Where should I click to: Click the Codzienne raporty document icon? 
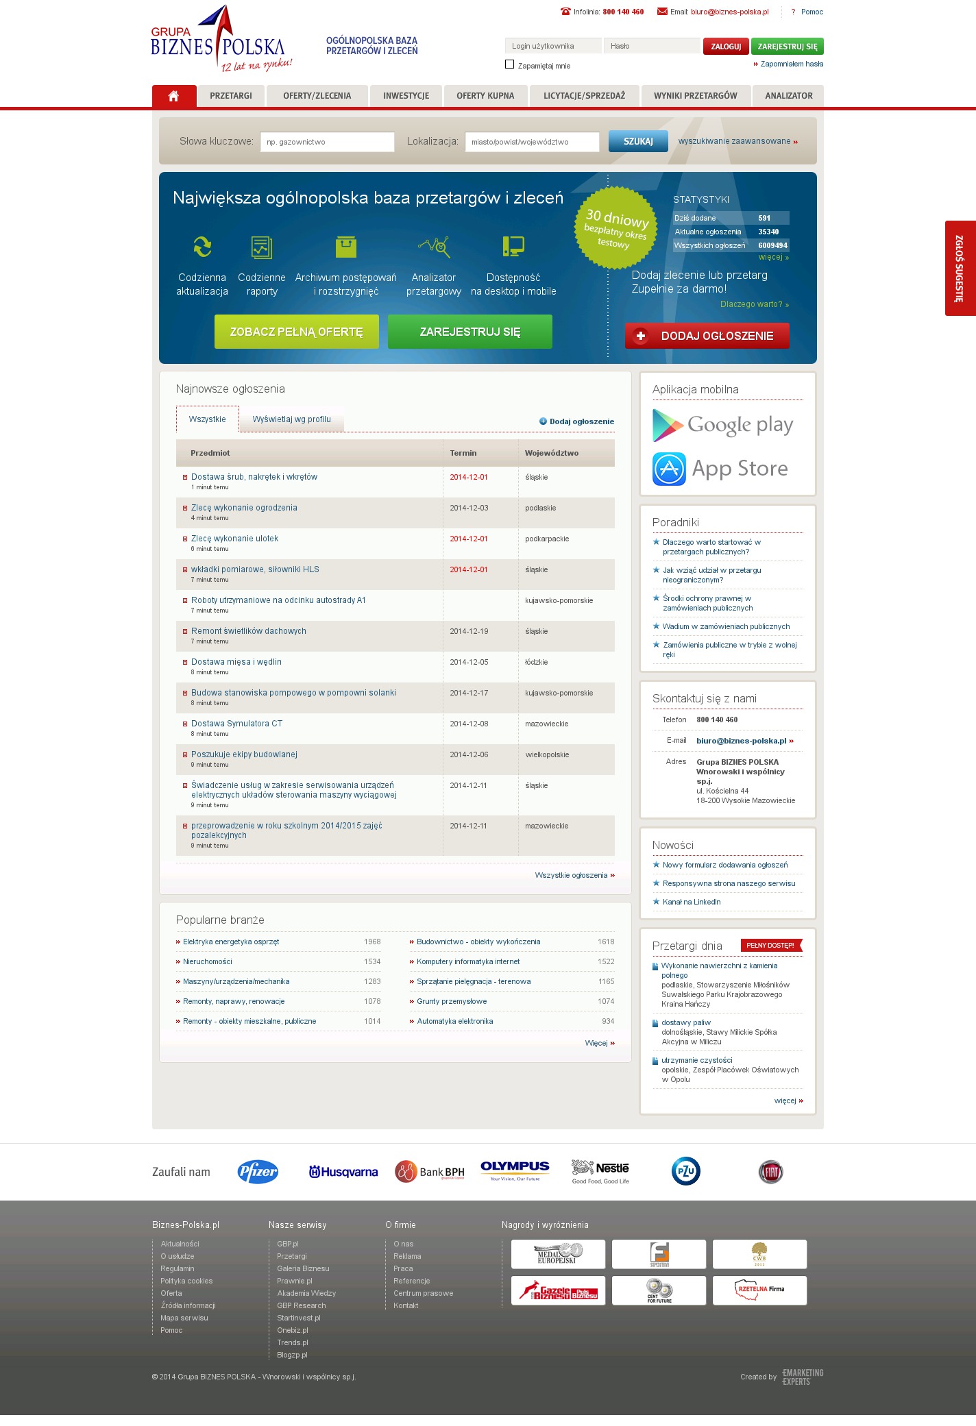262,247
